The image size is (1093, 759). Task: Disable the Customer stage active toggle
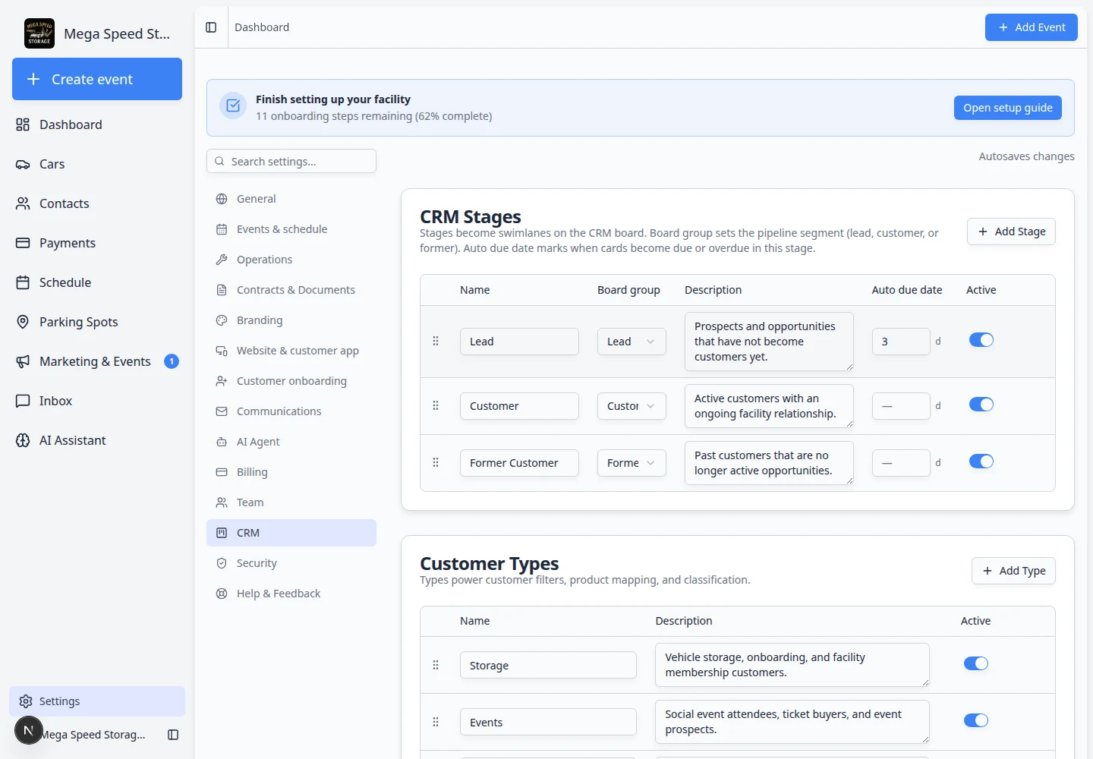click(981, 405)
